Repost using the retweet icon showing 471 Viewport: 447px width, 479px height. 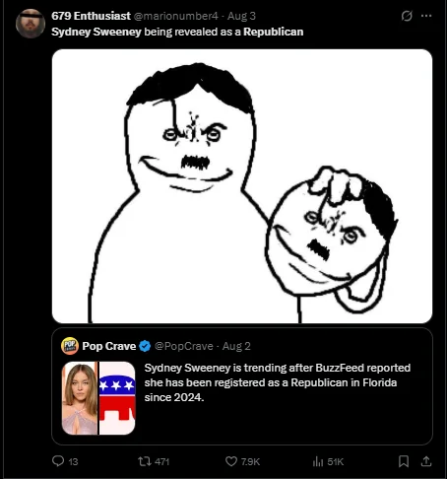pyautogui.click(x=144, y=461)
